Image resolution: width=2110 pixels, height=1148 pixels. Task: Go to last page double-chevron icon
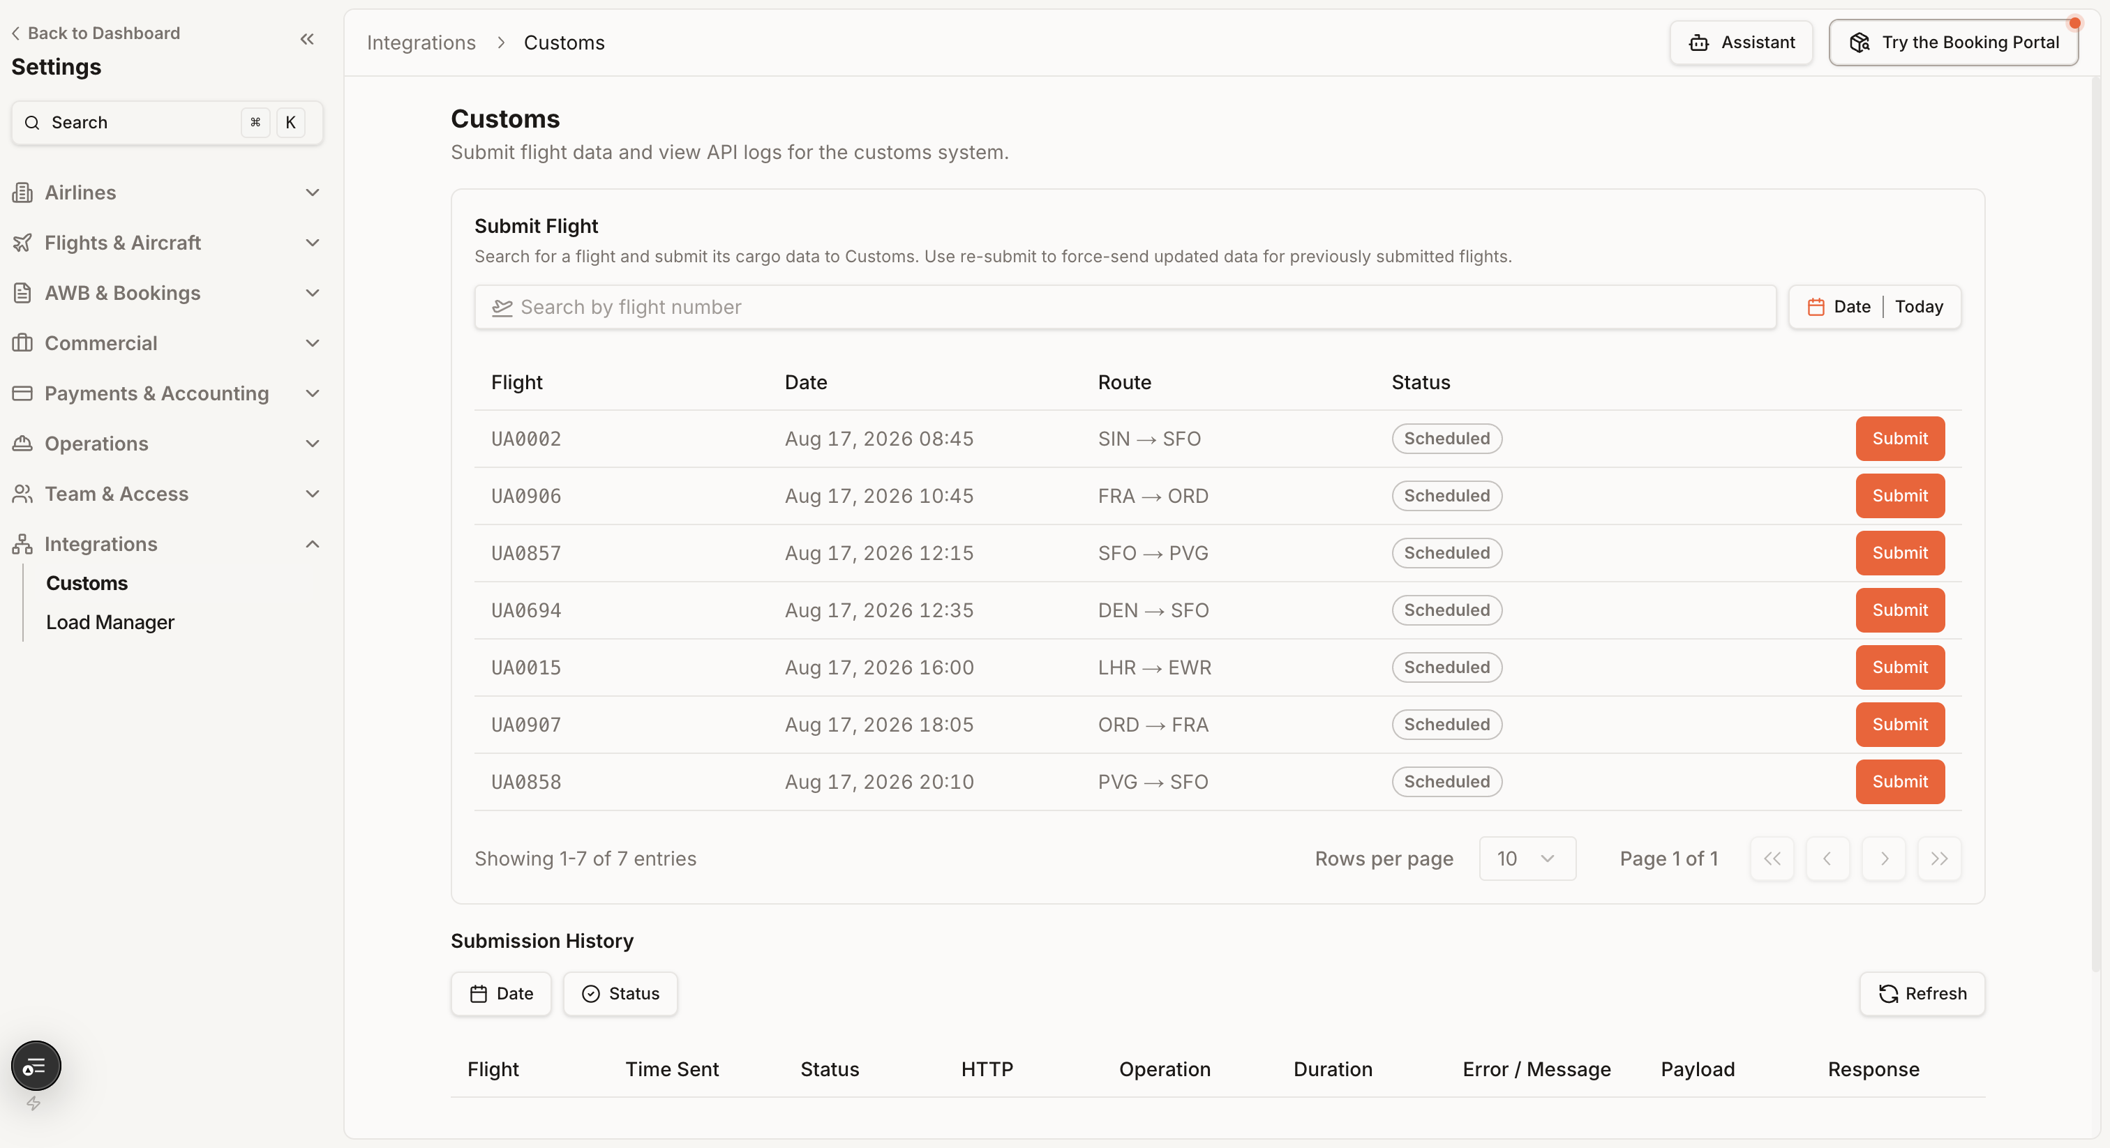click(x=1939, y=858)
